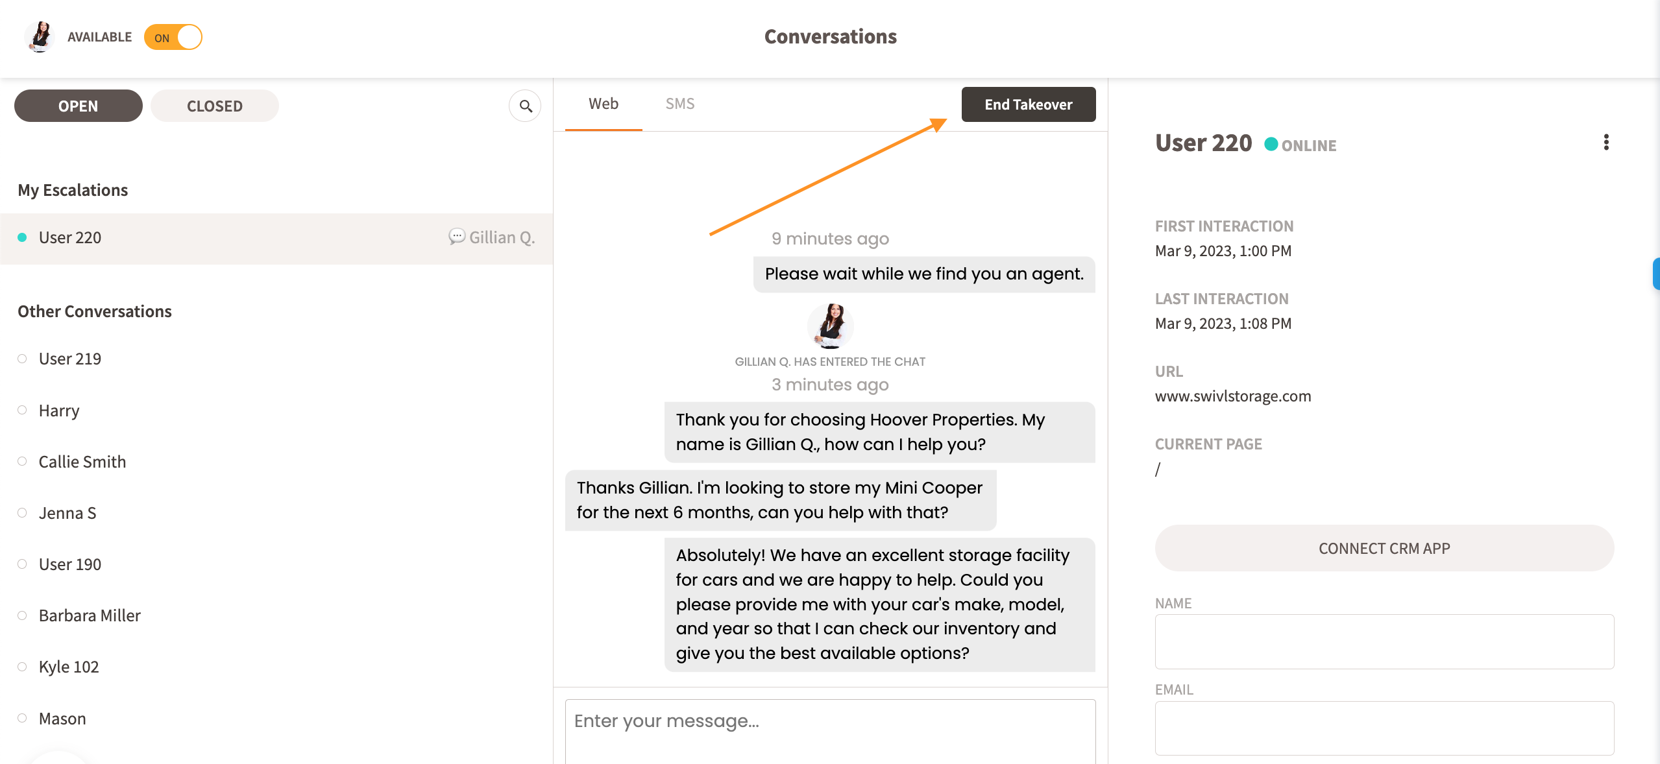Click Gillian Q. avatar in chat
1660x764 pixels.
click(830, 326)
